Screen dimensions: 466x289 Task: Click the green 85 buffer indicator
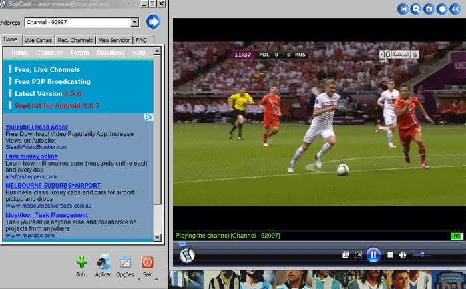click(457, 236)
